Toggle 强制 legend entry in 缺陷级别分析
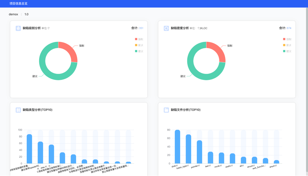 point(139,39)
